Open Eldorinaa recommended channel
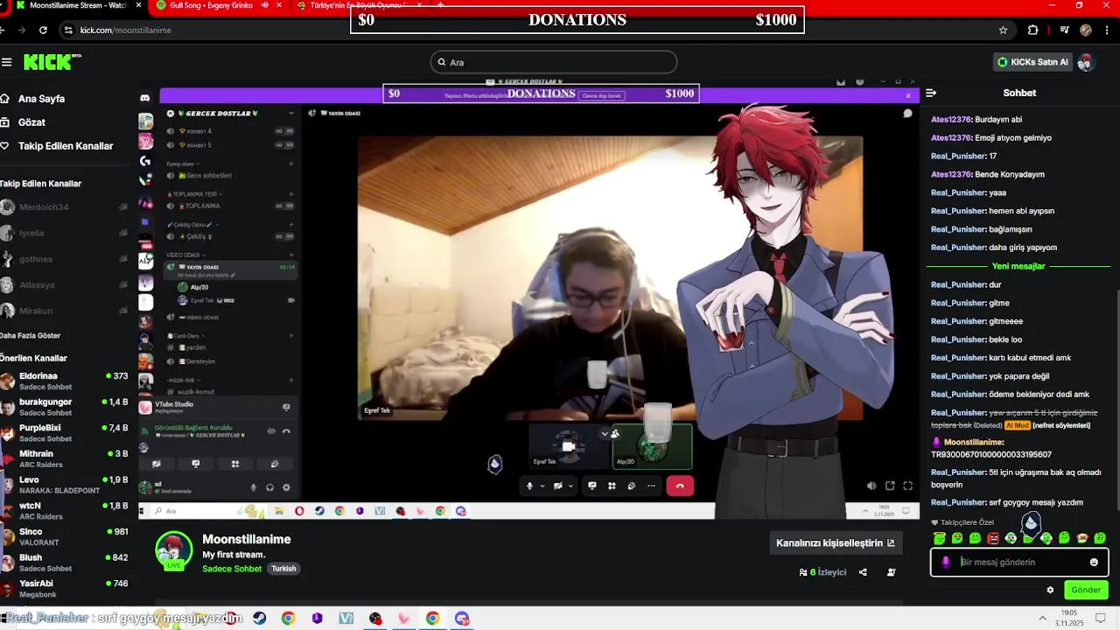 [x=65, y=381]
